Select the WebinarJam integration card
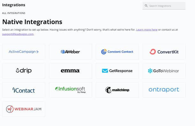 tap(24, 109)
